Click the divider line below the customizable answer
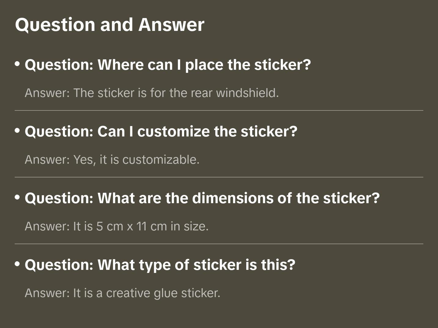The image size is (438, 328). pyautogui.click(x=219, y=177)
